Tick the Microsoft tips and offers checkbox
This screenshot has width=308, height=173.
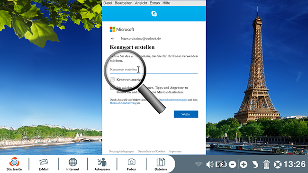[112, 88]
